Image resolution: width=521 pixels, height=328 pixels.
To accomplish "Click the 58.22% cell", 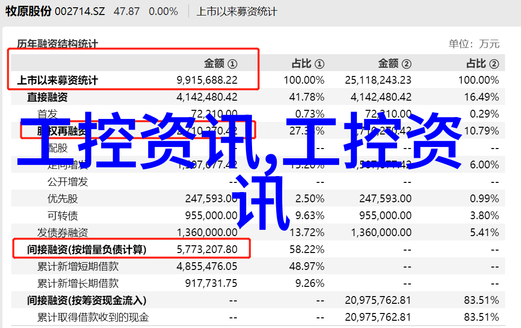I will point(307,250).
